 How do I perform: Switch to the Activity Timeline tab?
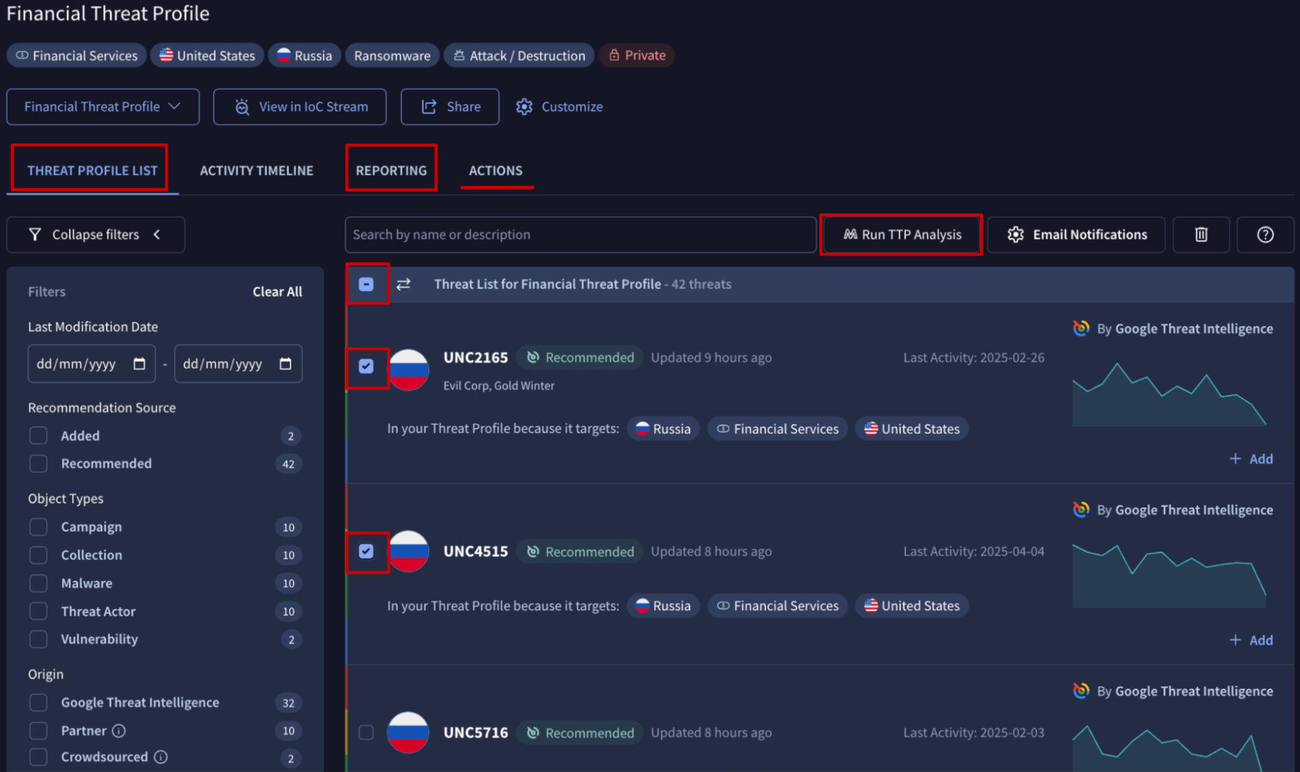(256, 170)
